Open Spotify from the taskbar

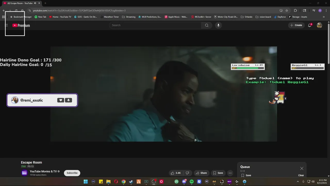click(192, 182)
